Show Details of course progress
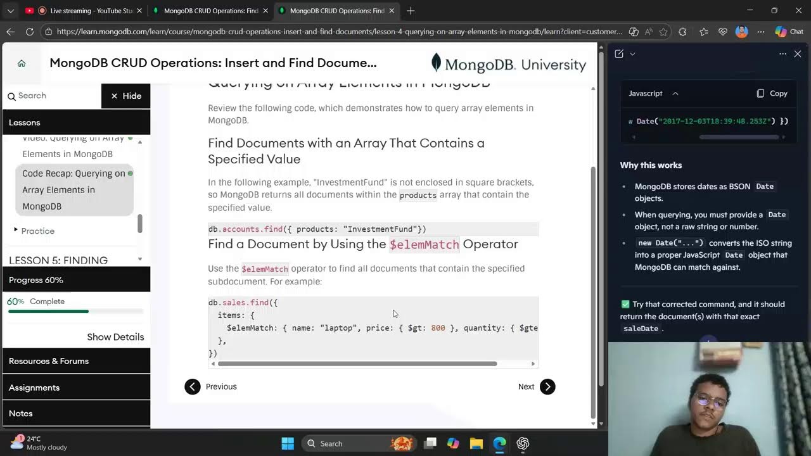Viewport: 811px width, 456px height. 115,337
